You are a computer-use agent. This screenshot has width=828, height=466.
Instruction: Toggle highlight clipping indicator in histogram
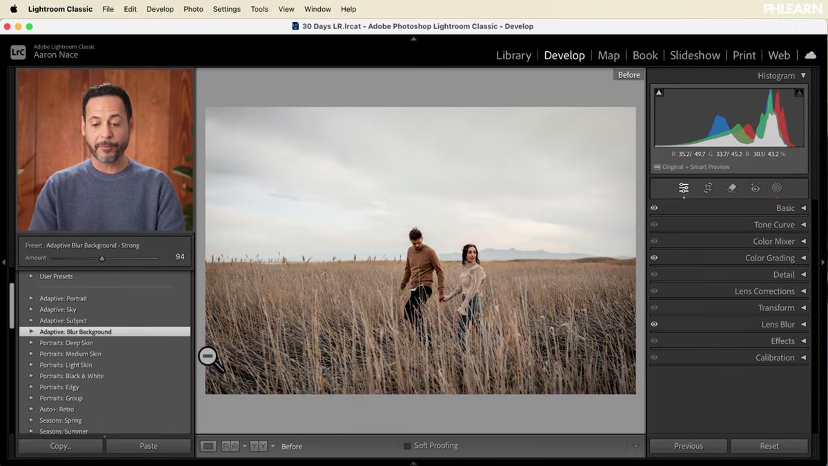coord(799,92)
